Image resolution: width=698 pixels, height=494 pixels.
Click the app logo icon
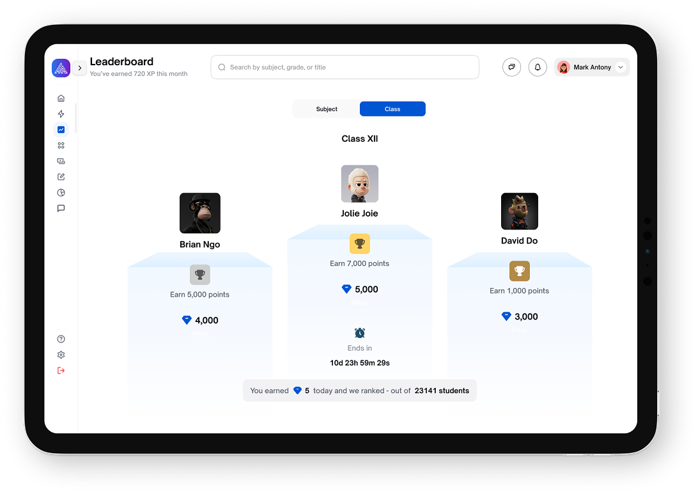61,68
